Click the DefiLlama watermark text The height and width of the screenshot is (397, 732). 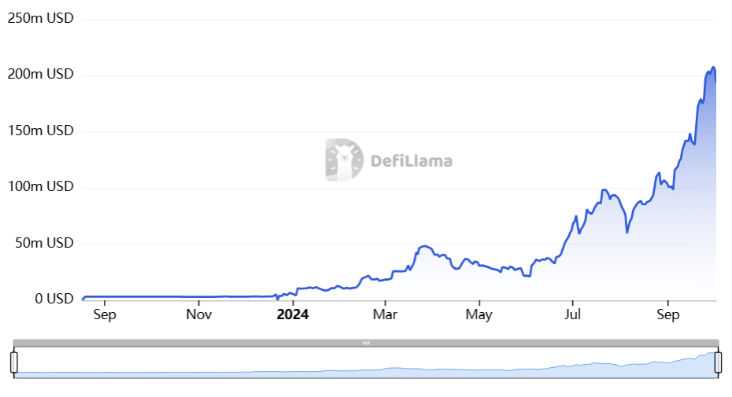point(412,161)
